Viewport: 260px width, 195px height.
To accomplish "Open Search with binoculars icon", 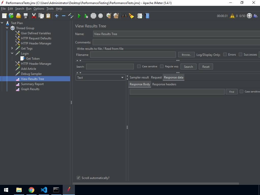I will 124,16.
